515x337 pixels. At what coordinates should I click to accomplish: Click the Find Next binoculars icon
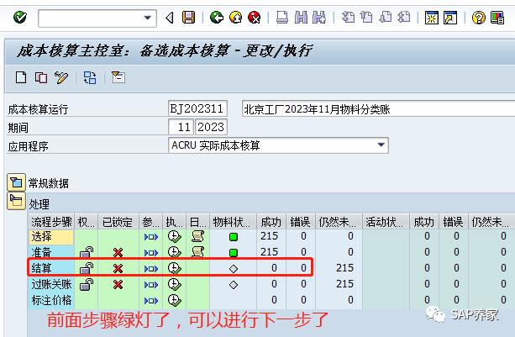(x=319, y=18)
